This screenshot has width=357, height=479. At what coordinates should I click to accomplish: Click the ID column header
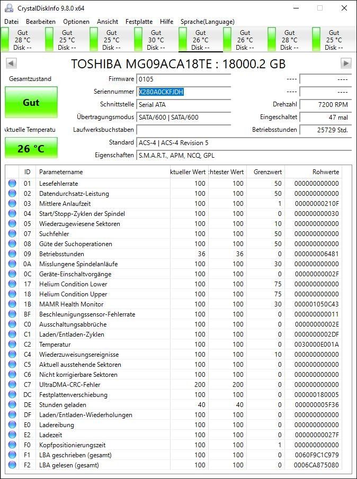point(27,172)
